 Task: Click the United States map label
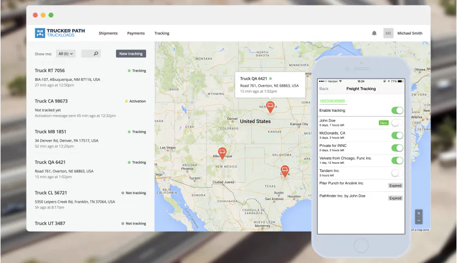point(255,121)
